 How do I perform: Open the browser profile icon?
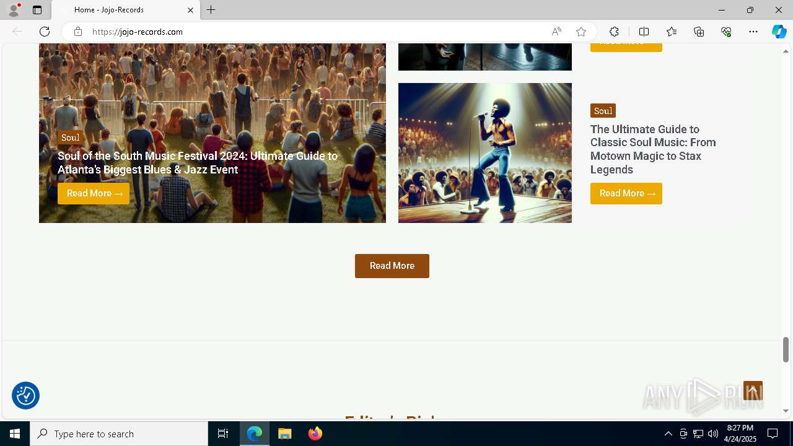[14, 10]
